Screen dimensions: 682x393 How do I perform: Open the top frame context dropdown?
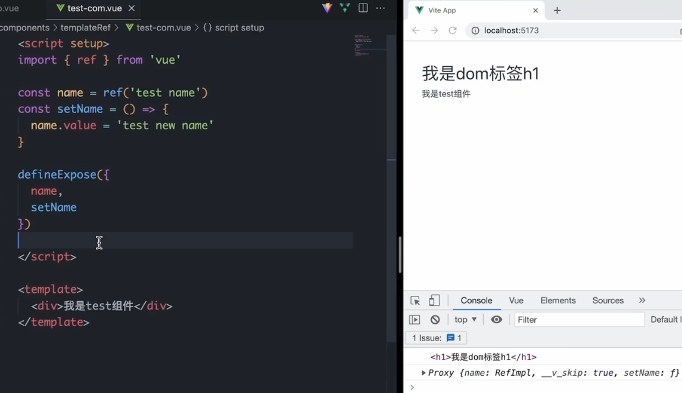click(x=465, y=319)
